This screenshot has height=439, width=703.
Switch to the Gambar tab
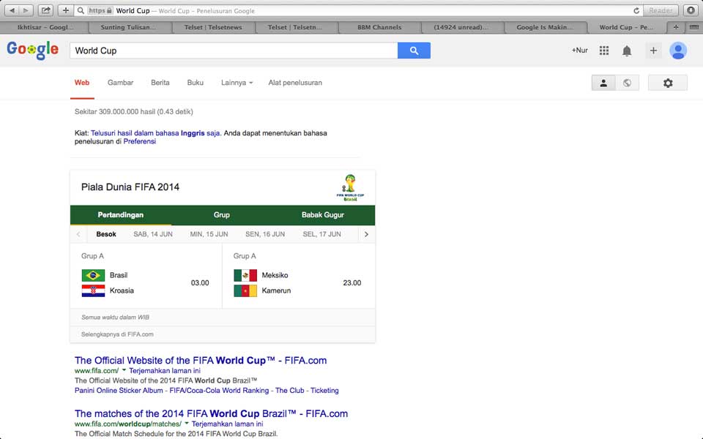pyautogui.click(x=120, y=83)
